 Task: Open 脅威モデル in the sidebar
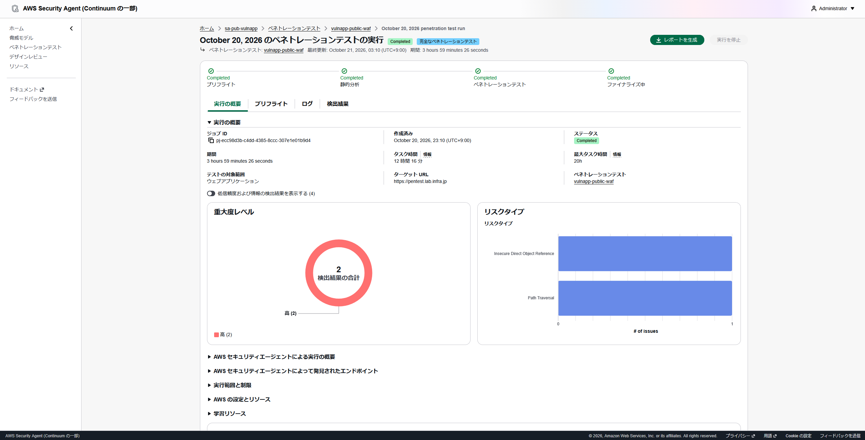tap(21, 38)
